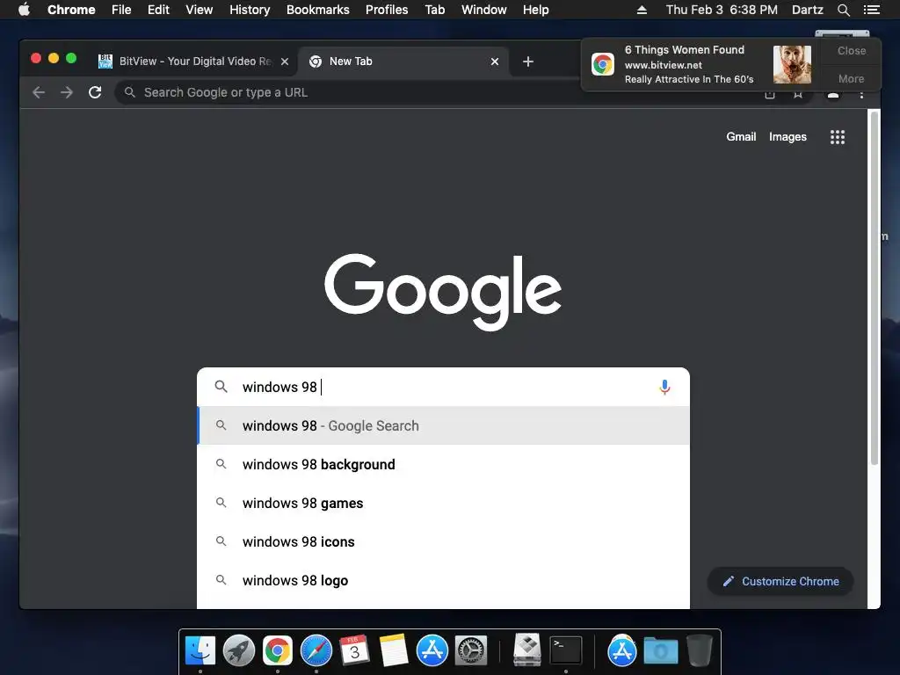Open the Profiles menu
The height and width of the screenshot is (675, 900).
click(387, 10)
